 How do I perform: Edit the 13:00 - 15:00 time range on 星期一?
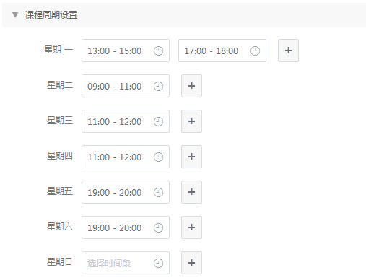click(x=126, y=51)
